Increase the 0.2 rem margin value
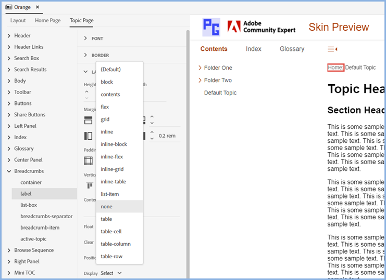This screenshot has height=280, width=386. click(x=152, y=132)
